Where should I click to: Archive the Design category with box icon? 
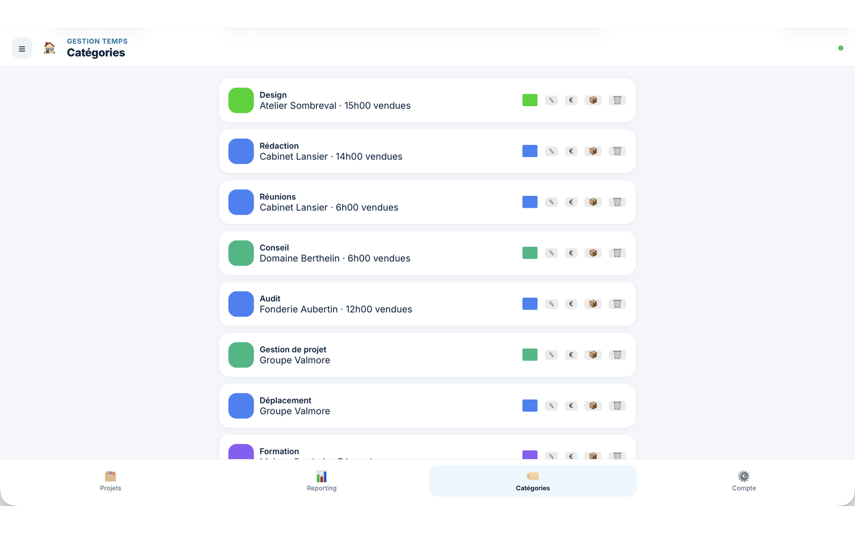tap(593, 100)
